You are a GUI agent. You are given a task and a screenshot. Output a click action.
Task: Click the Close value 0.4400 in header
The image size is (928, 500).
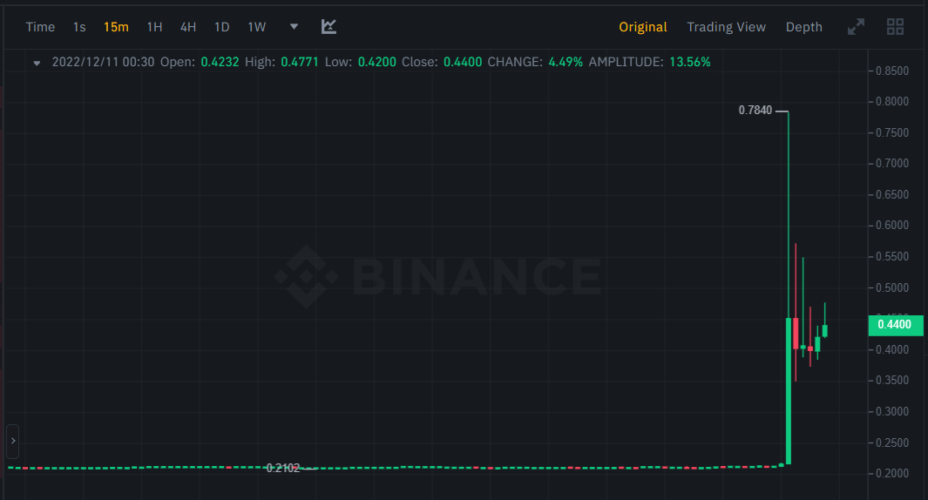(463, 62)
